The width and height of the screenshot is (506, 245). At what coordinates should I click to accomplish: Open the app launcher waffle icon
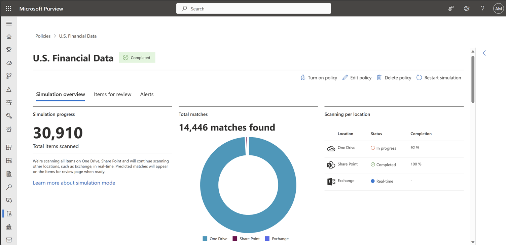9,8
